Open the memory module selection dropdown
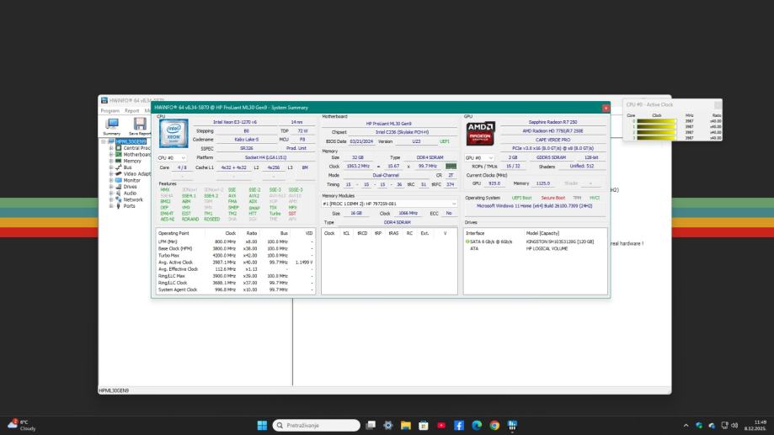 pos(390,203)
